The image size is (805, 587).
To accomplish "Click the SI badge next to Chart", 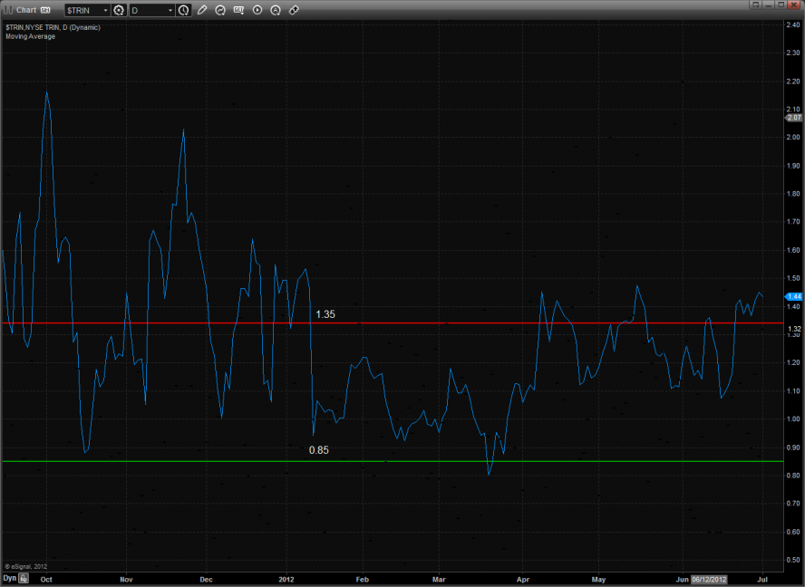I will (x=45, y=10).
